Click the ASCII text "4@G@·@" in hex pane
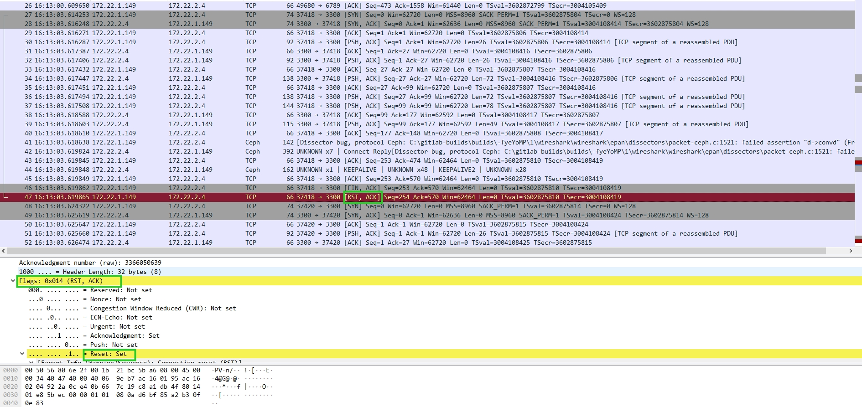 pyautogui.click(x=226, y=378)
